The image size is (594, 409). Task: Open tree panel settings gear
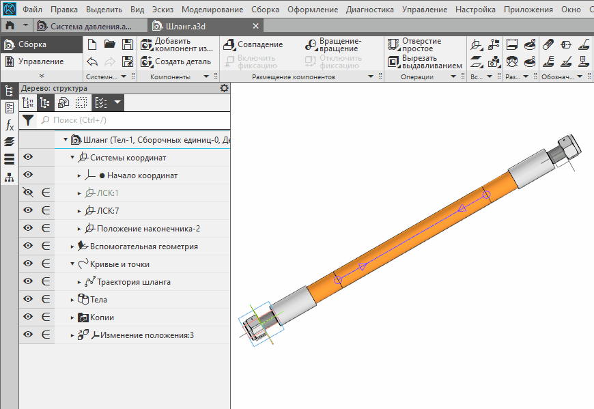pos(224,89)
